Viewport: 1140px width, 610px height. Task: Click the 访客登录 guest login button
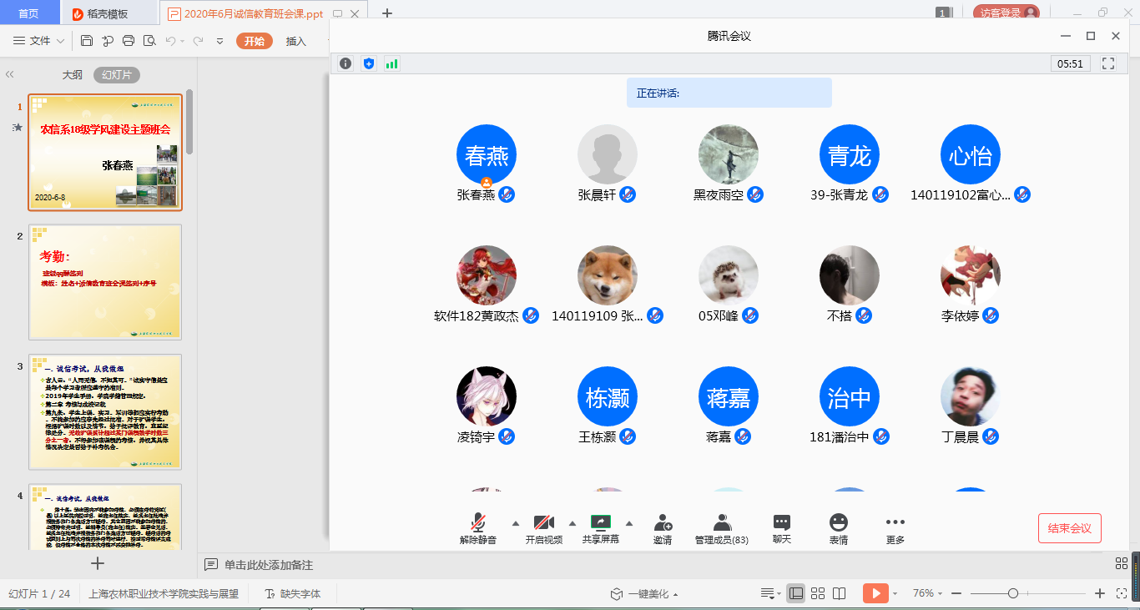1006,13
